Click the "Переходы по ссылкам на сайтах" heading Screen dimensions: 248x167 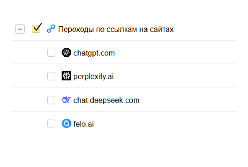point(116,29)
